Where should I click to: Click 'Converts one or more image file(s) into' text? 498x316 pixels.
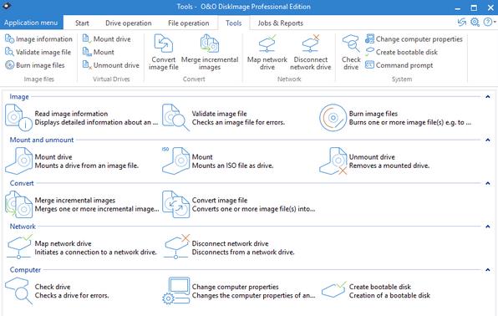click(253, 209)
